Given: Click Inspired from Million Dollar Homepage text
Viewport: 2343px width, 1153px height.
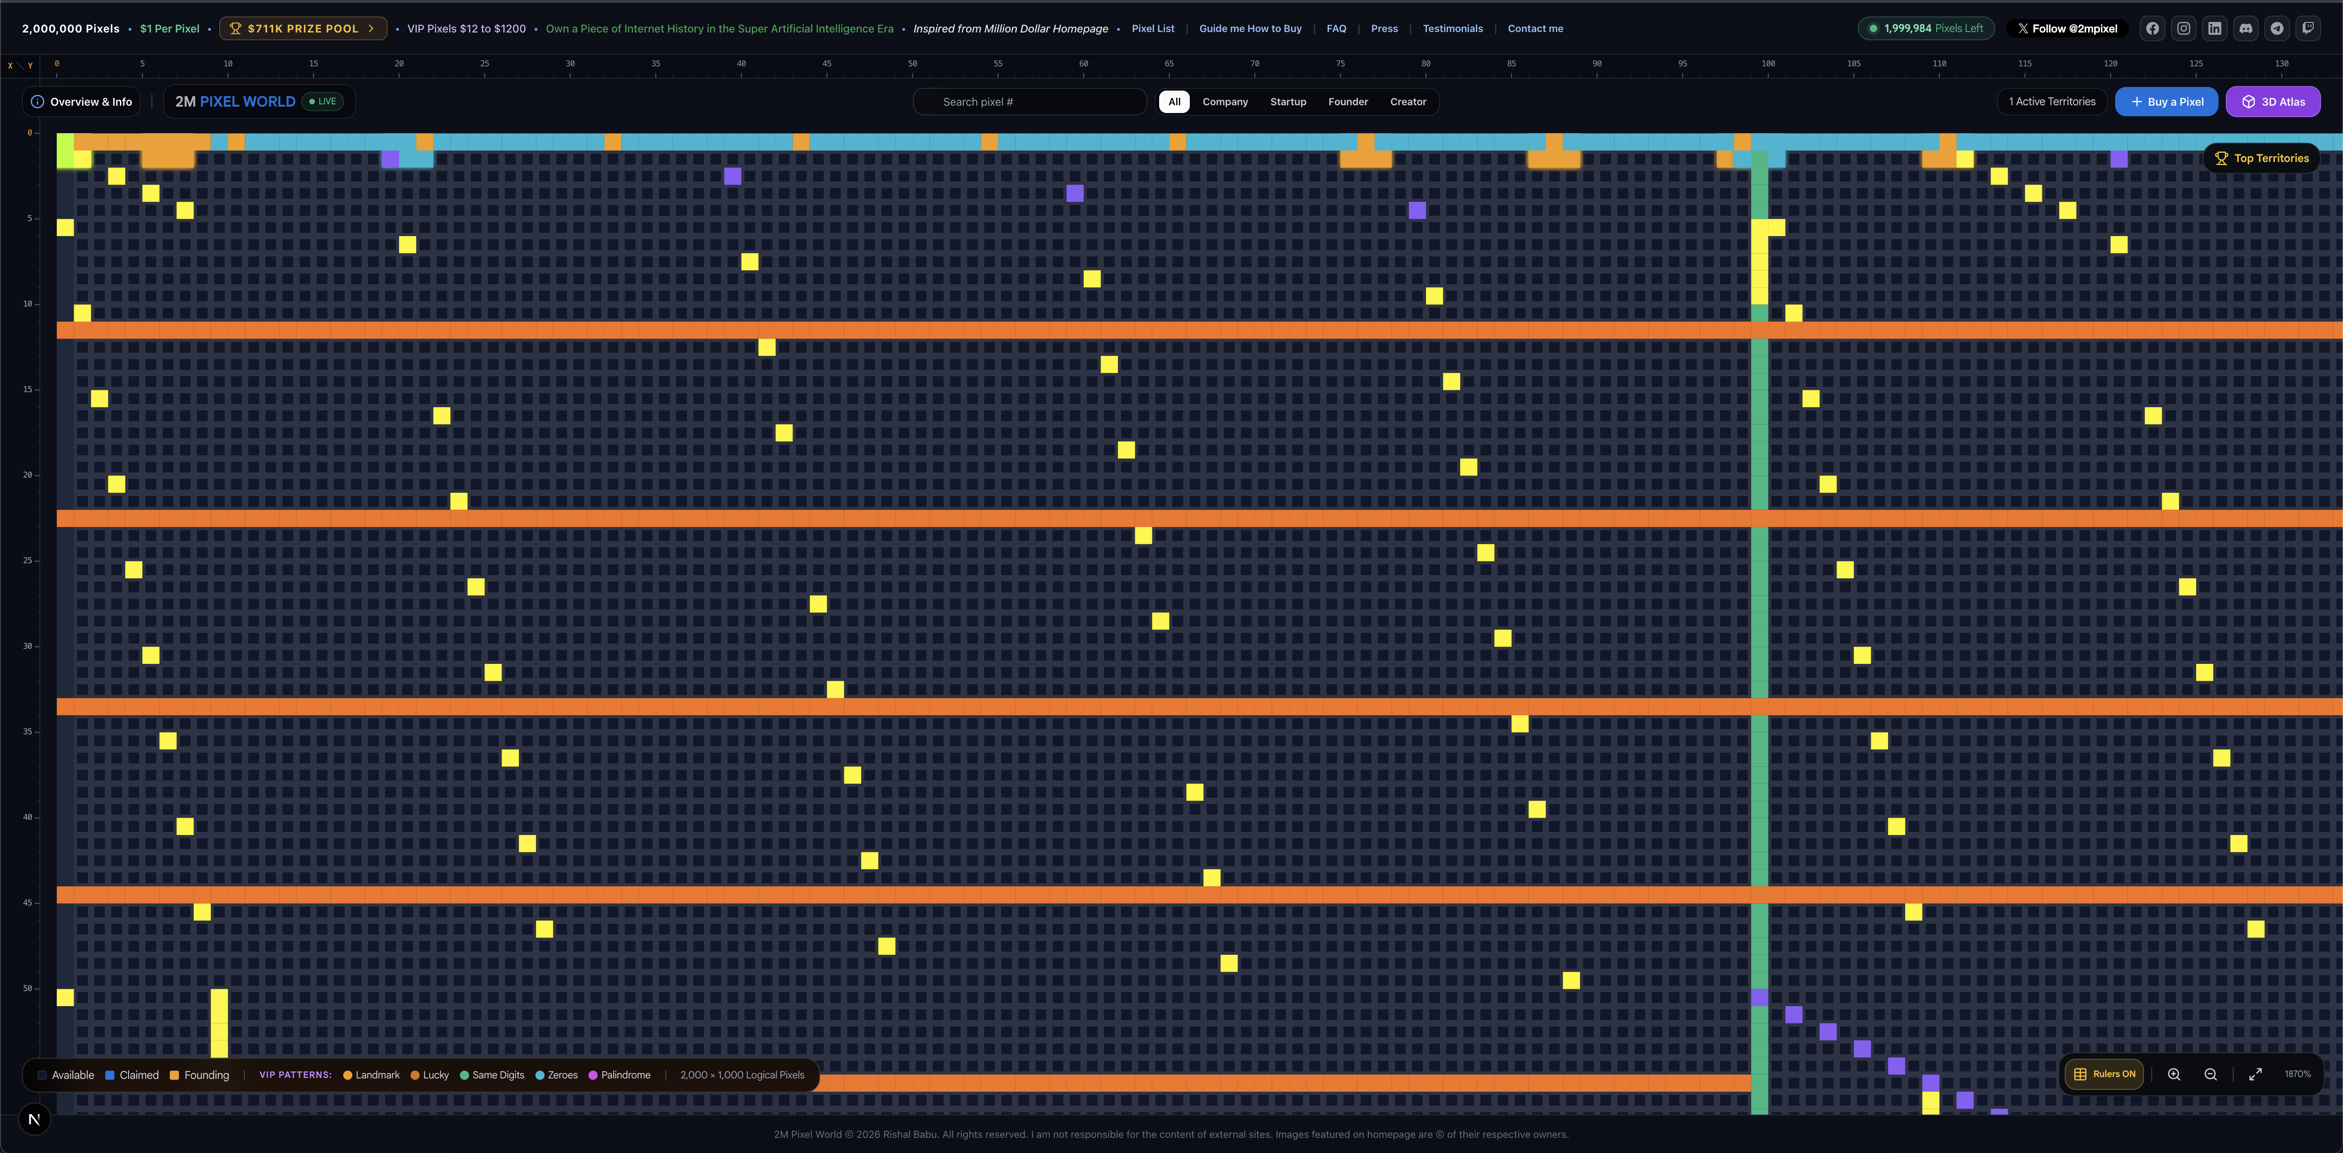Looking at the screenshot, I should pyautogui.click(x=1010, y=28).
